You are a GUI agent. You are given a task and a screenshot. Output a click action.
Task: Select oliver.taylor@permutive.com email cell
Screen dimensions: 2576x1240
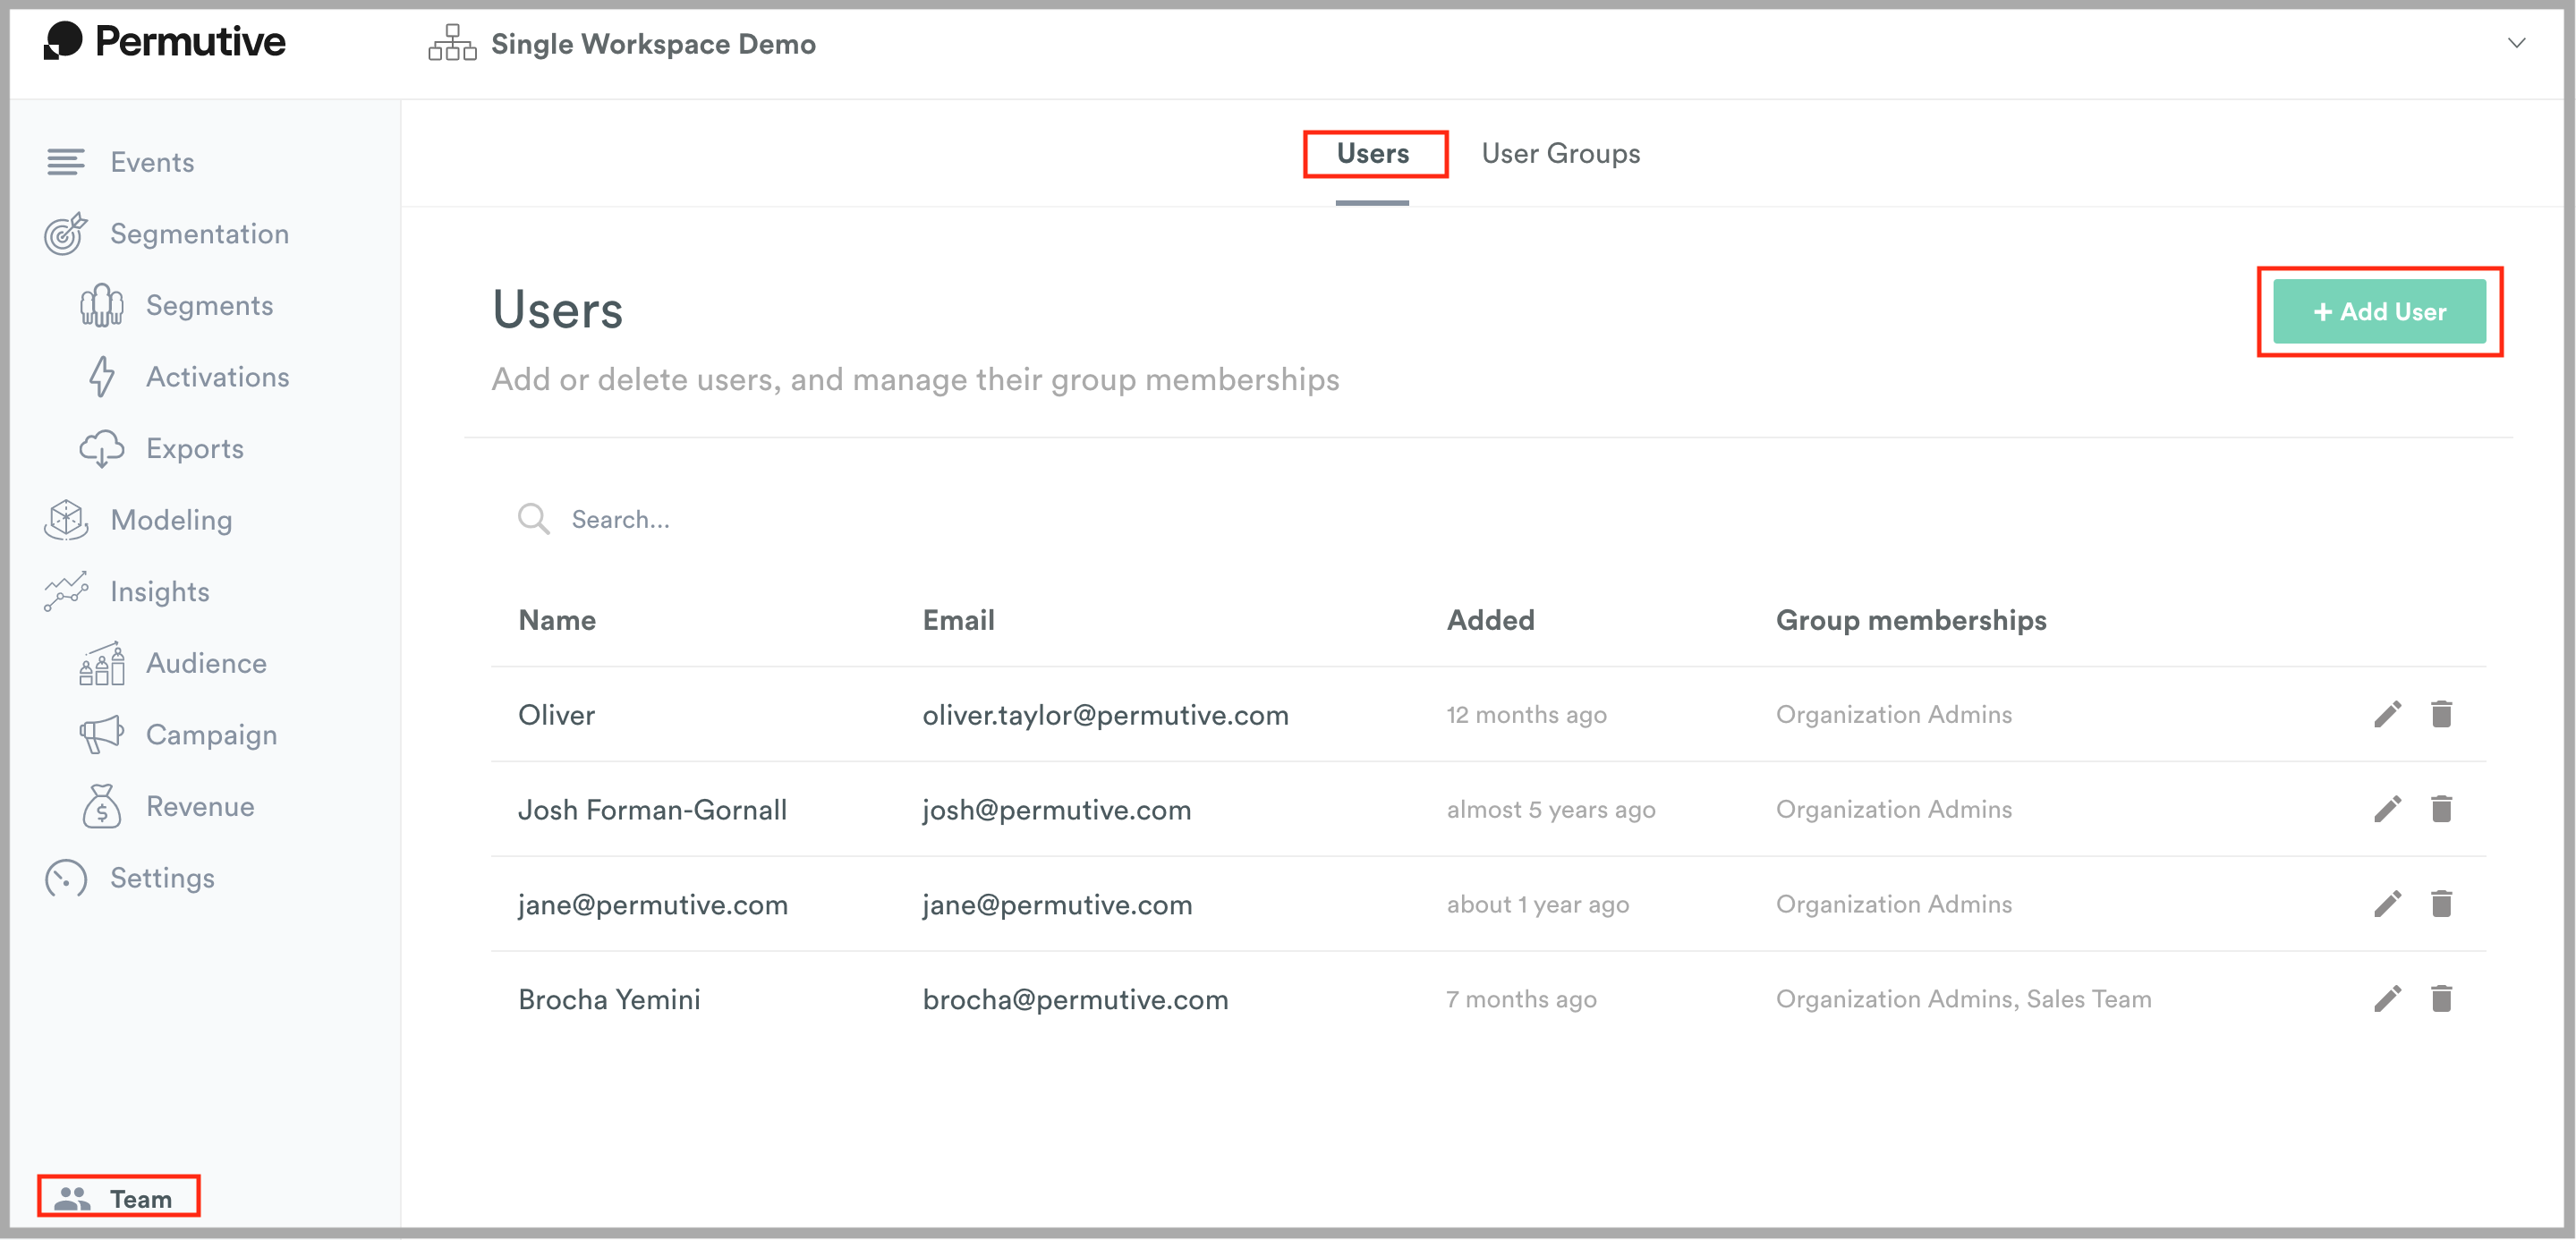[1105, 715]
